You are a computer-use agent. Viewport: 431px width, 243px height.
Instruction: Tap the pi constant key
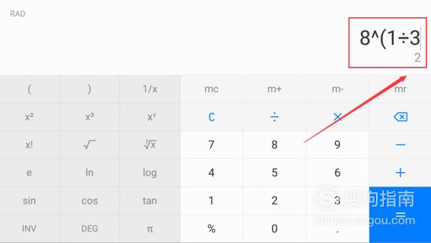[x=150, y=228]
